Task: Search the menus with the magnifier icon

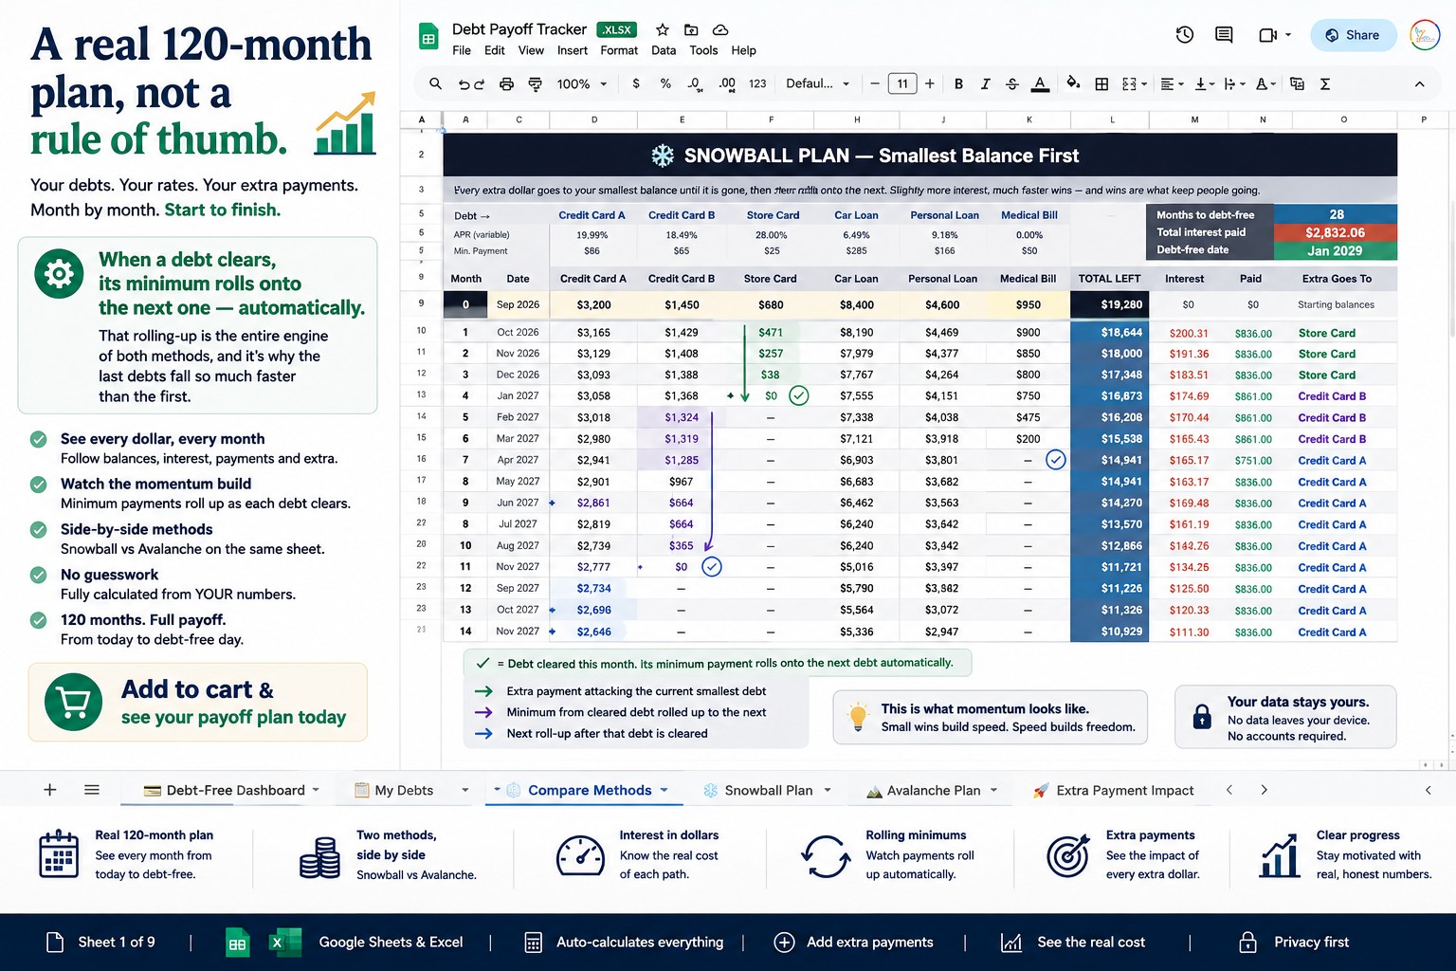Action: (435, 84)
